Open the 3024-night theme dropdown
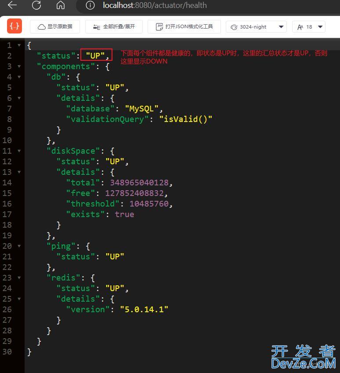 pos(256,26)
